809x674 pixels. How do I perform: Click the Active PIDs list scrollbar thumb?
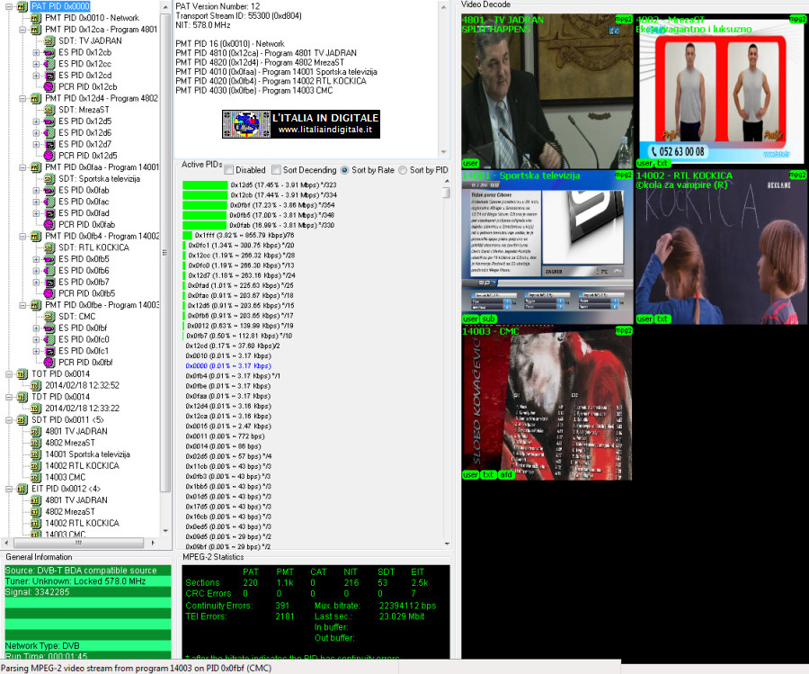(x=446, y=193)
